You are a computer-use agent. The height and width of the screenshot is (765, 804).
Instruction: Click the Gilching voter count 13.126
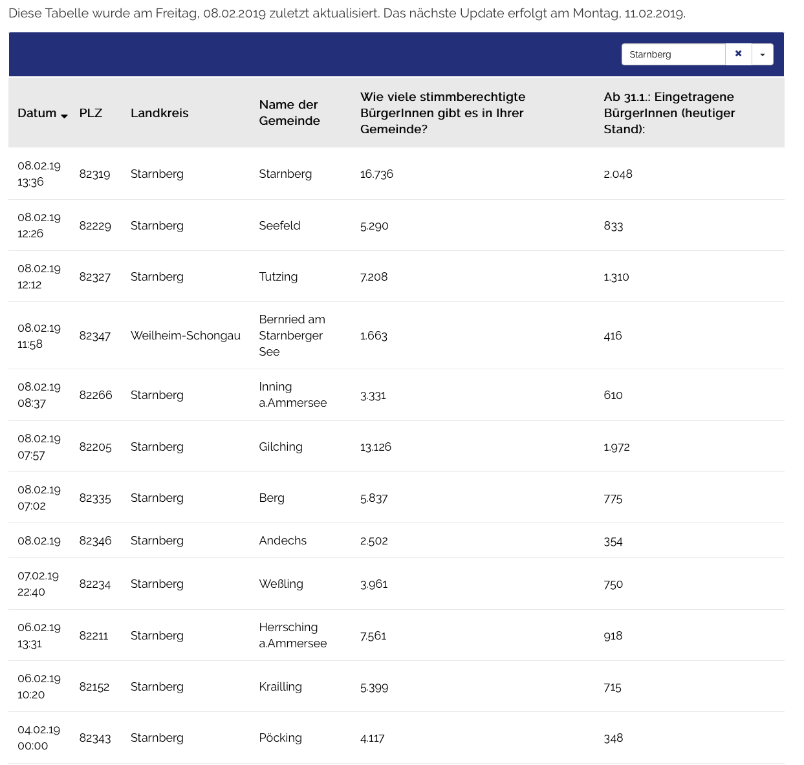click(x=375, y=447)
